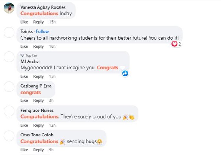Follow the Toinks page
The image size is (221, 155).
[x=42, y=31]
